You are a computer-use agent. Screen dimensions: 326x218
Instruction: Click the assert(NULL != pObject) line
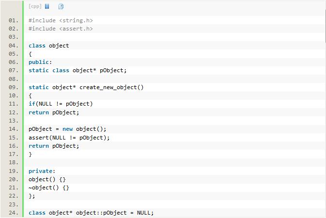69,138
